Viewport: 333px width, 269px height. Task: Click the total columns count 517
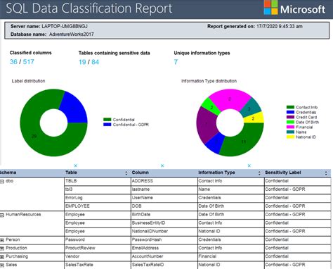click(28, 62)
